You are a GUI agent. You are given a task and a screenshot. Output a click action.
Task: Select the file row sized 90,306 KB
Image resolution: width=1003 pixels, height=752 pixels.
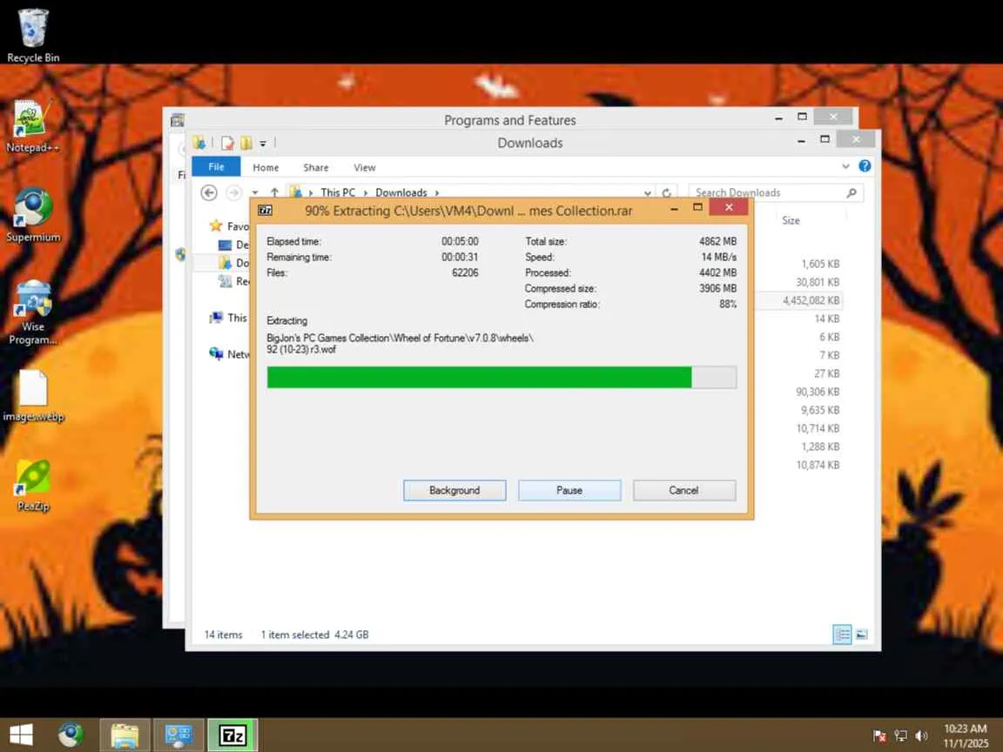[799, 392]
